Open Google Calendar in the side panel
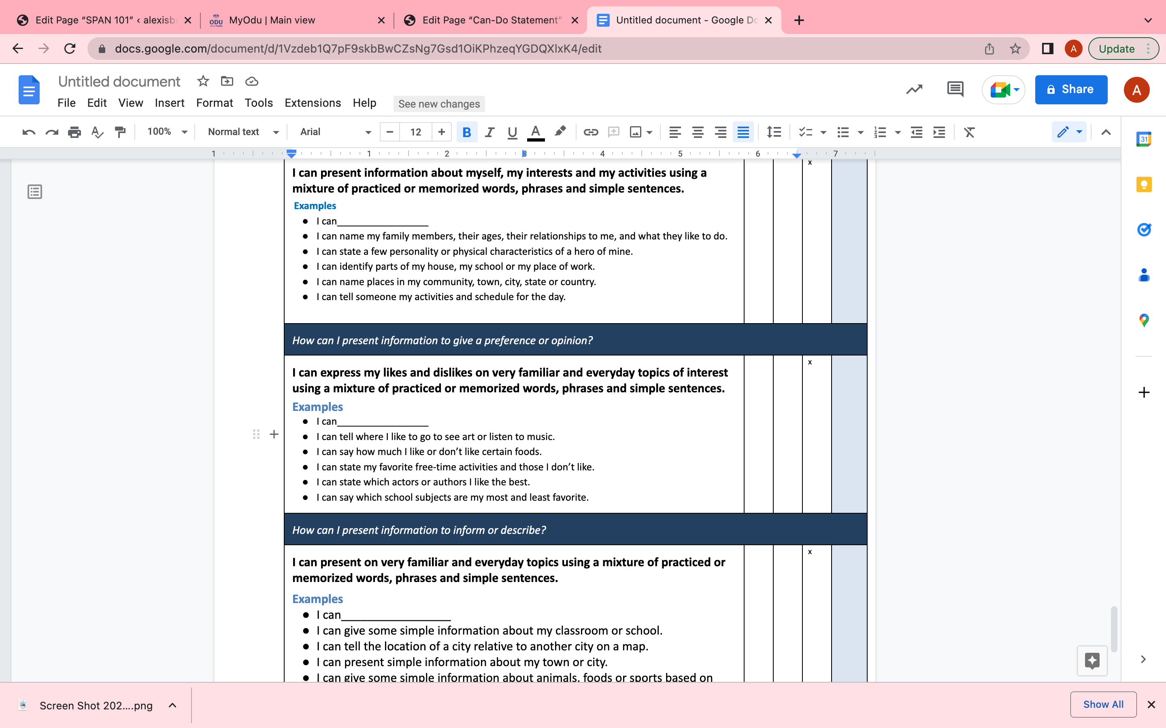 click(1144, 139)
